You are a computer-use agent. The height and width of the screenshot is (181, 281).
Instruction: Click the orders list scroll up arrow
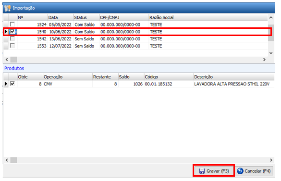pos(271,18)
